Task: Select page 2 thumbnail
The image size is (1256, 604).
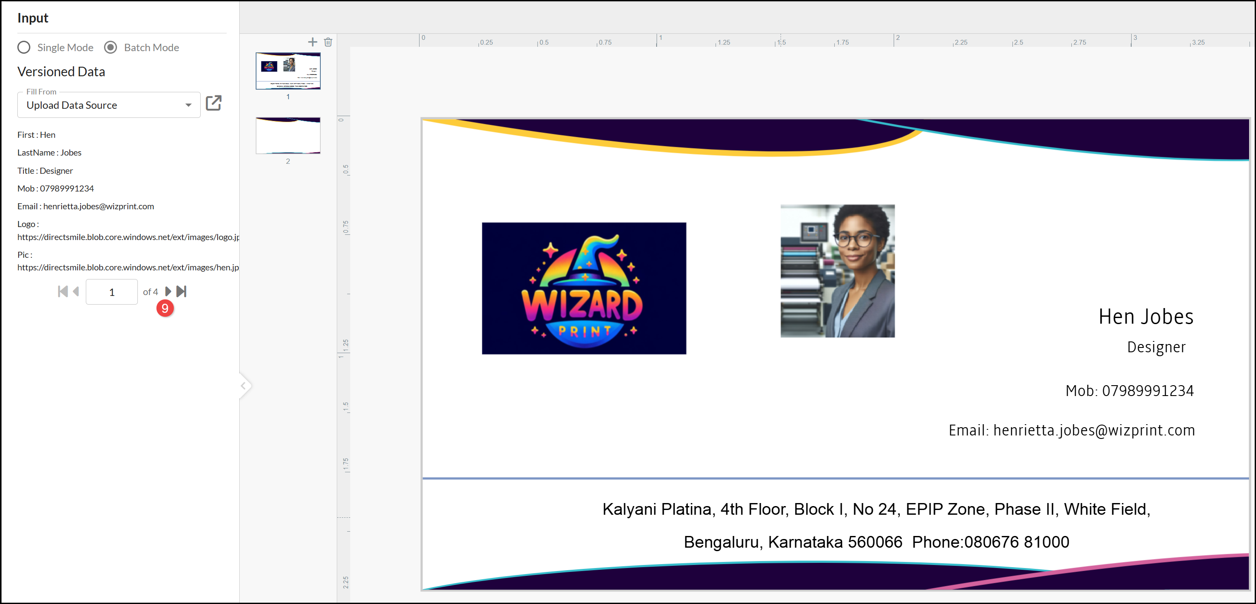Action: [288, 136]
